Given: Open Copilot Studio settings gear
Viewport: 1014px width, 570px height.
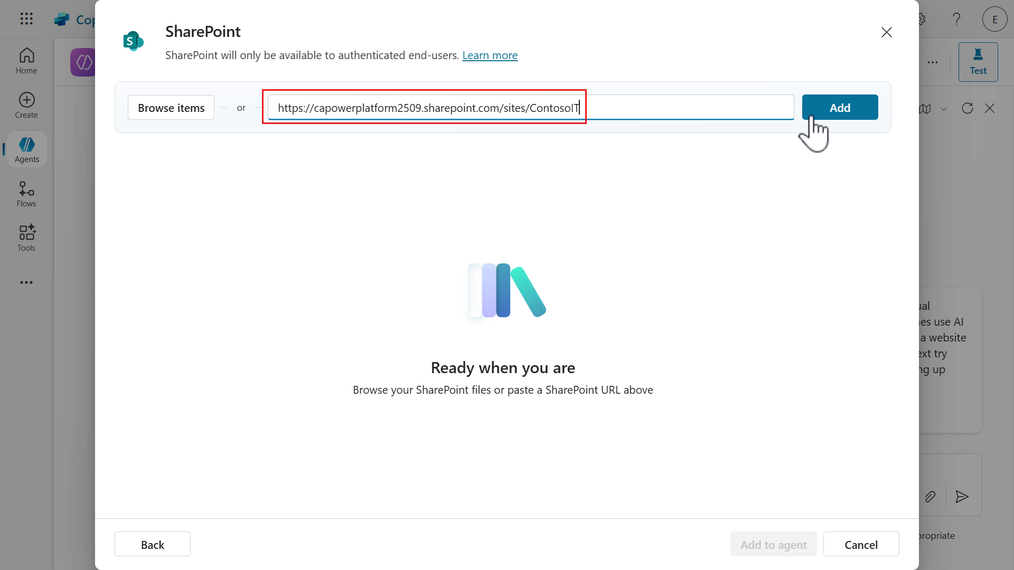Looking at the screenshot, I should (921, 19).
